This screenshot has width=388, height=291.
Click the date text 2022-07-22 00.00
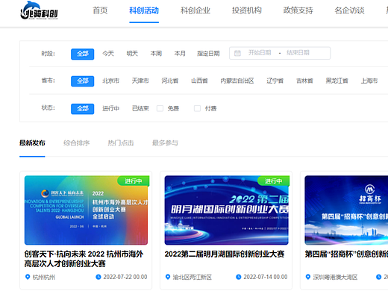pos(125,277)
